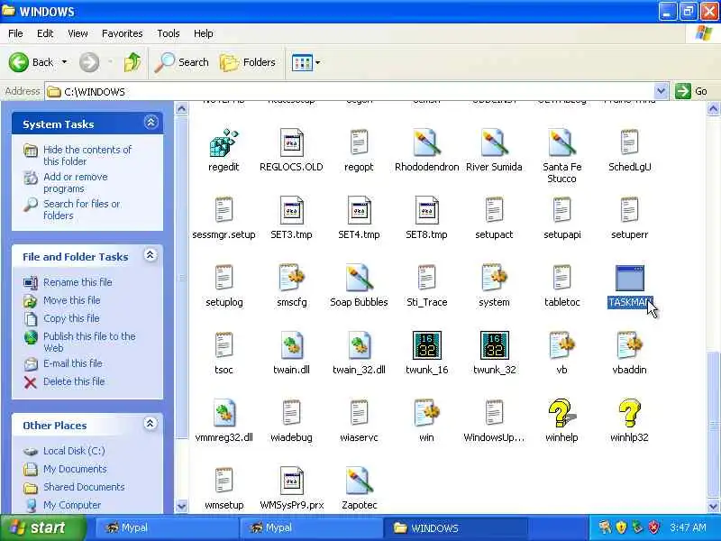Viewport: 721px width, 541px height.
Task: Select the smscfg configuration file icon
Action: pos(291,278)
